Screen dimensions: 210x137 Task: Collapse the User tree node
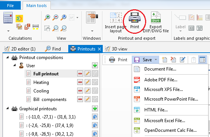click(14, 65)
